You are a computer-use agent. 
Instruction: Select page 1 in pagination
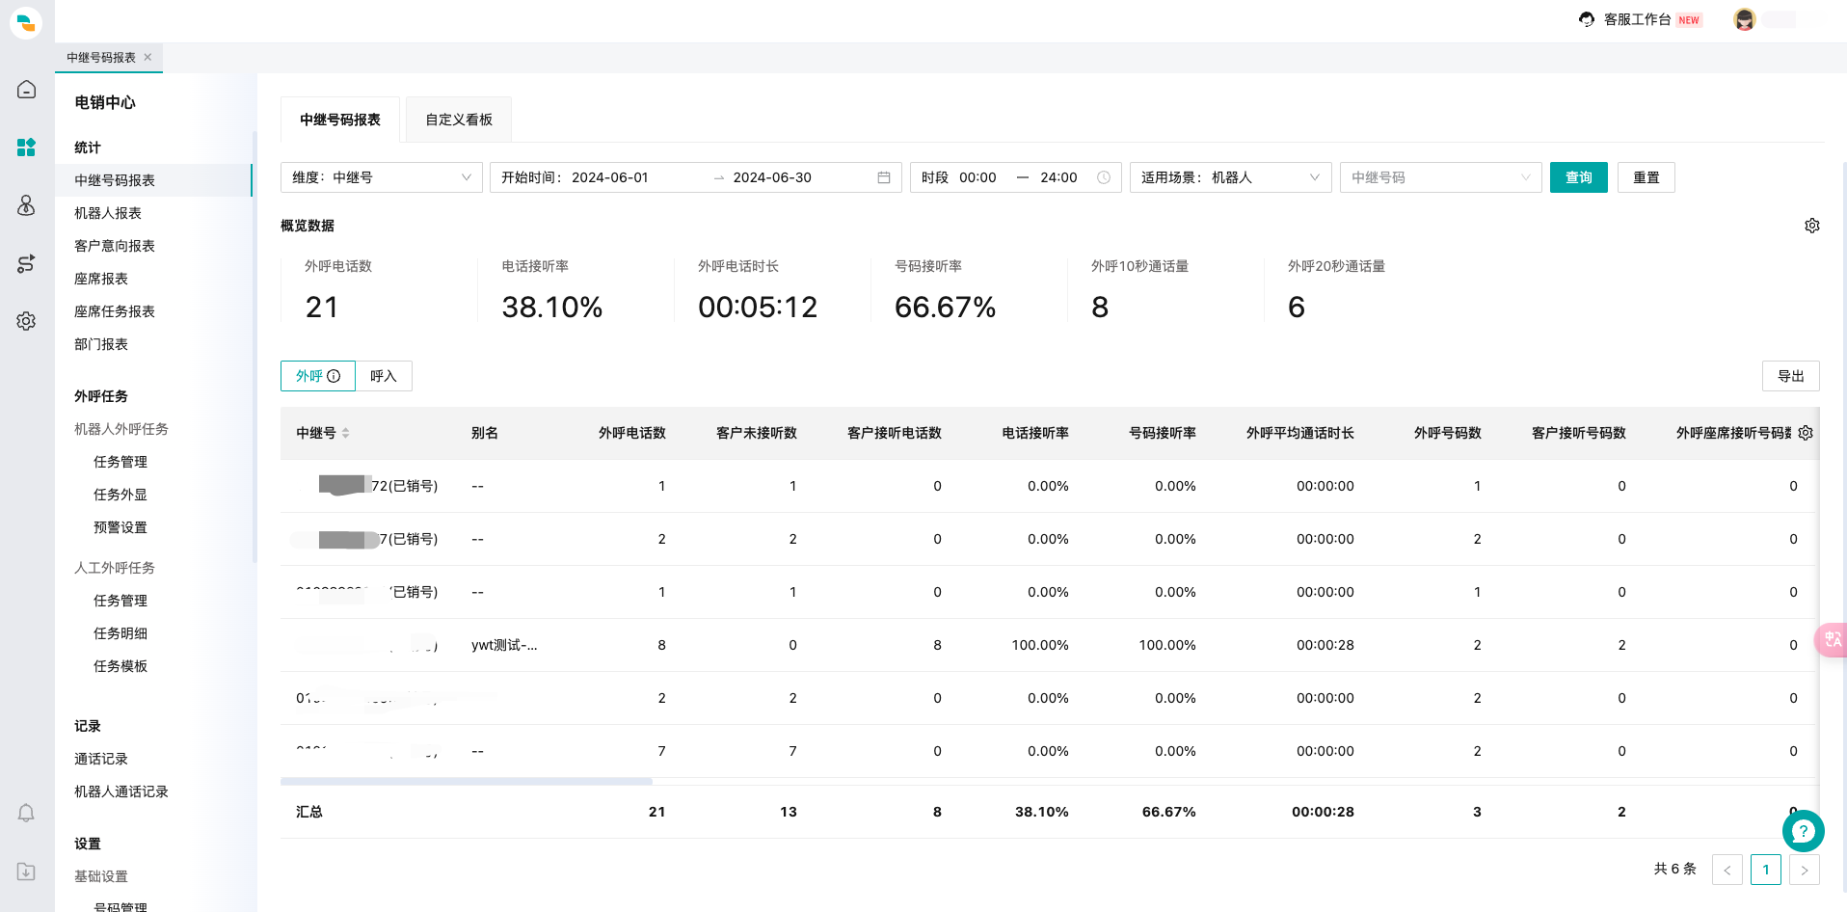click(1766, 870)
